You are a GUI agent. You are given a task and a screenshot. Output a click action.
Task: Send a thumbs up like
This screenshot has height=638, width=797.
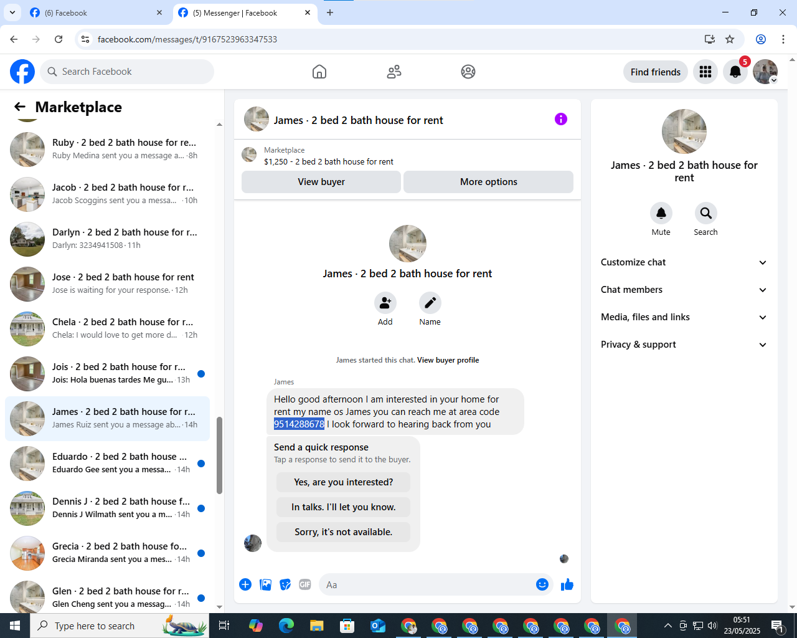567,584
